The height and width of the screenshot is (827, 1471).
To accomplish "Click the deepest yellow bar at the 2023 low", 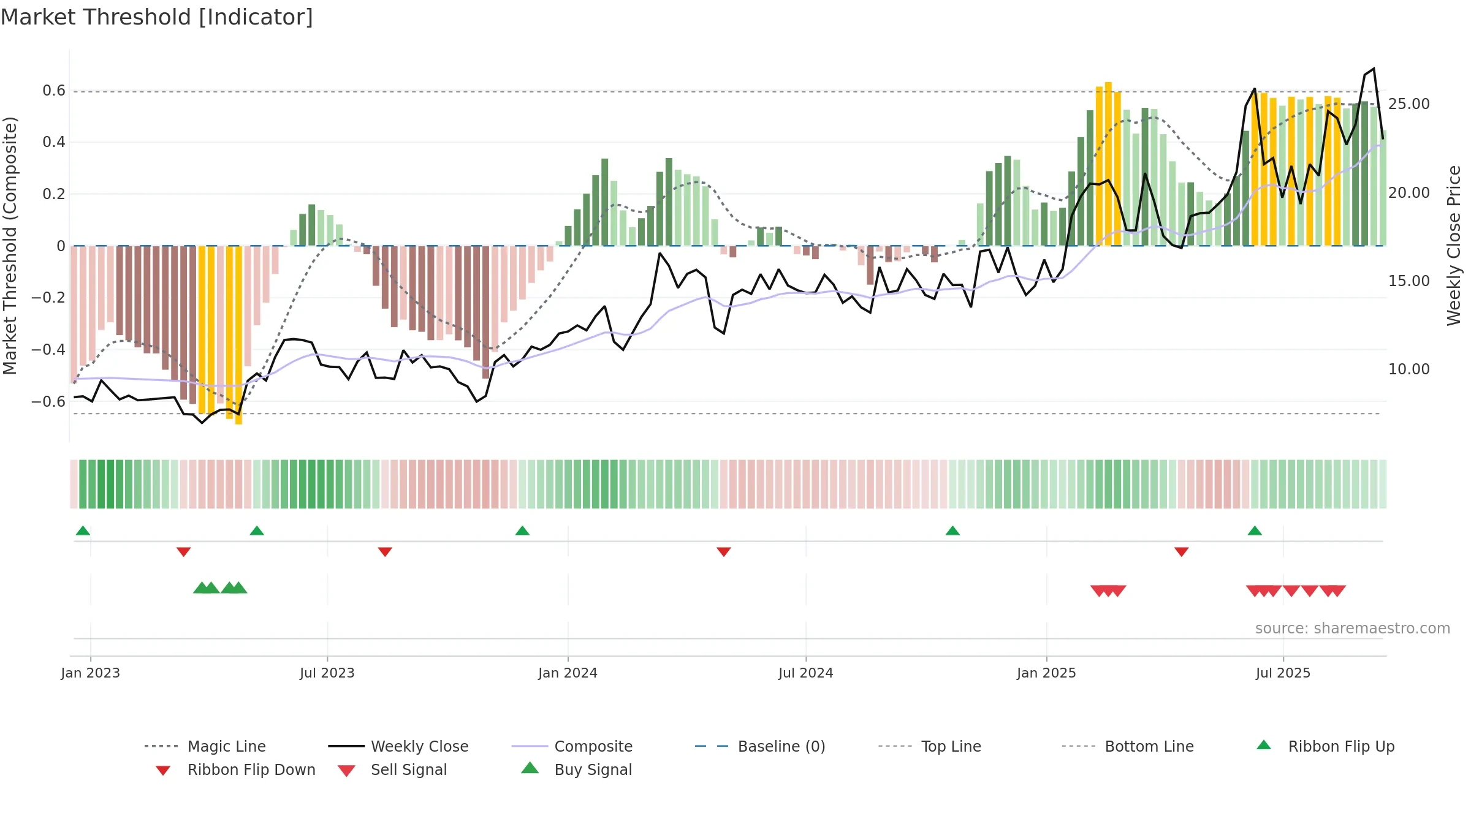I will (x=238, y=335).
